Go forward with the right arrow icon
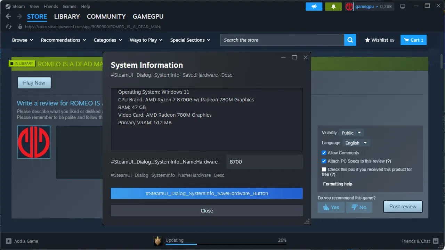445x250 pixels. pos(19,16)
